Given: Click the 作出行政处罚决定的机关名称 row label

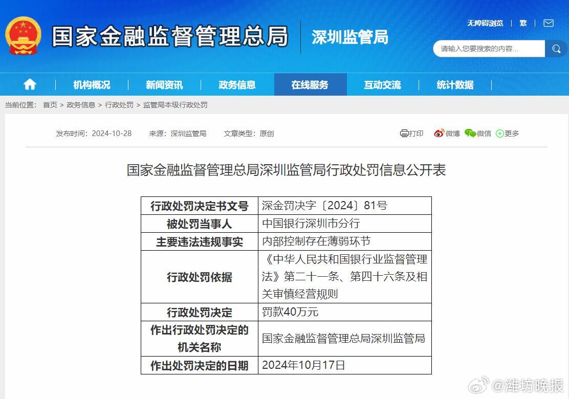Looking at the screenshot, I should [200, 339].
